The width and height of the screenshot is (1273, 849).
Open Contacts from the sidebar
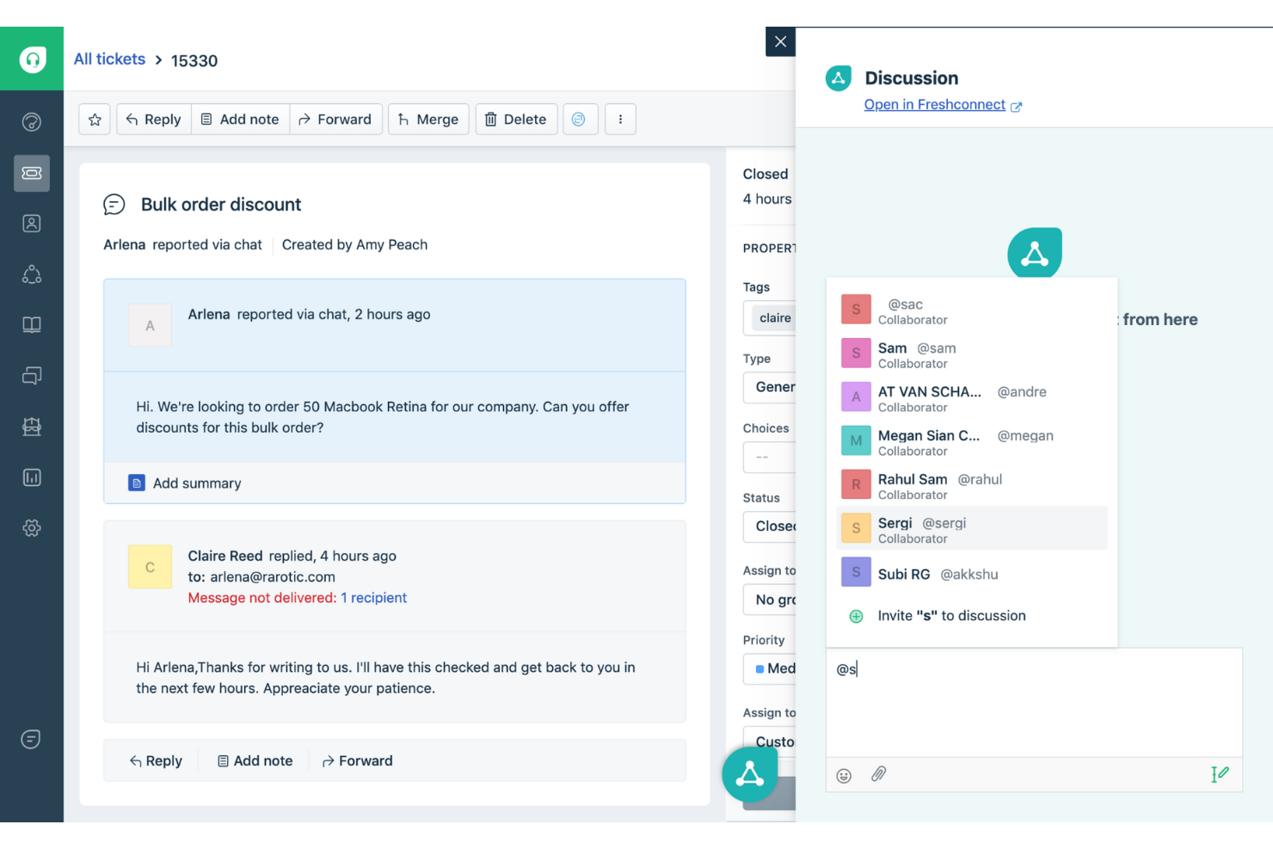pos(32,223)
